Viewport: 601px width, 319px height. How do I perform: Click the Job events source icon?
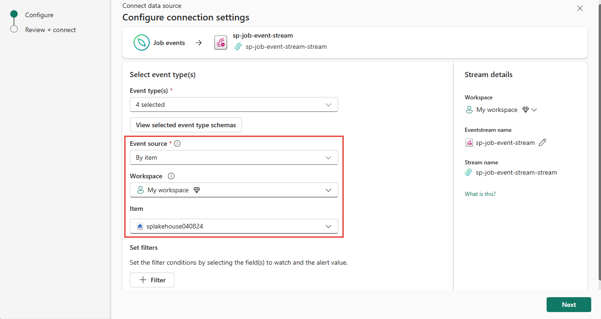tap(141, 43)
